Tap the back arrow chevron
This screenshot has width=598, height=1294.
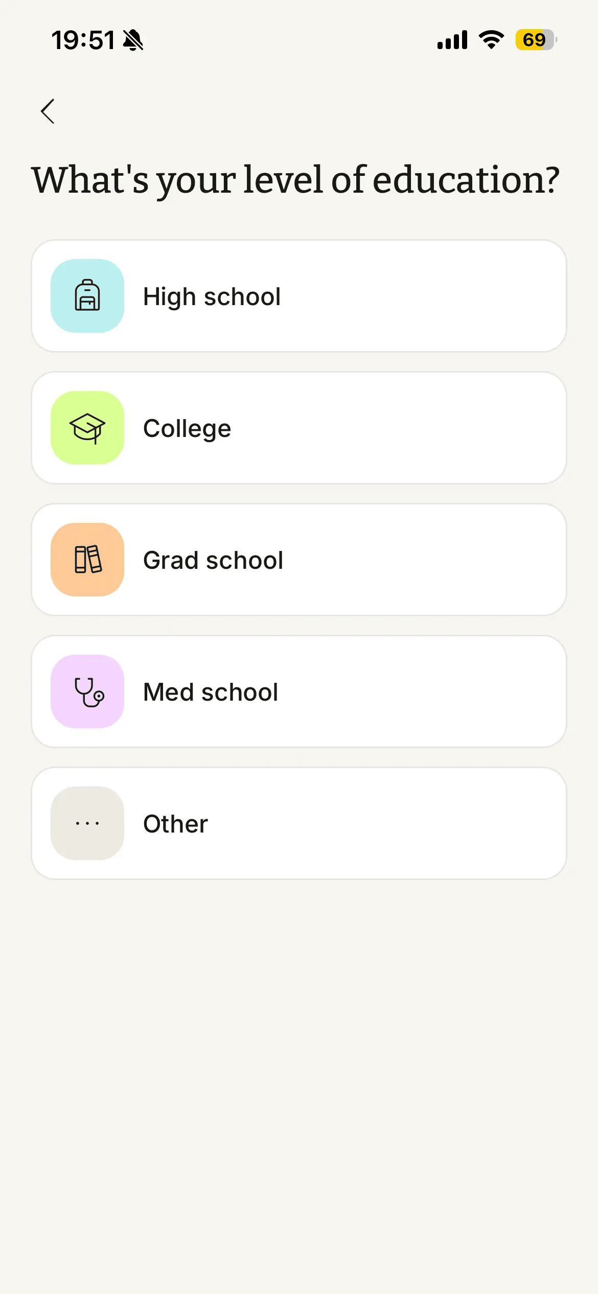point(48,111)
